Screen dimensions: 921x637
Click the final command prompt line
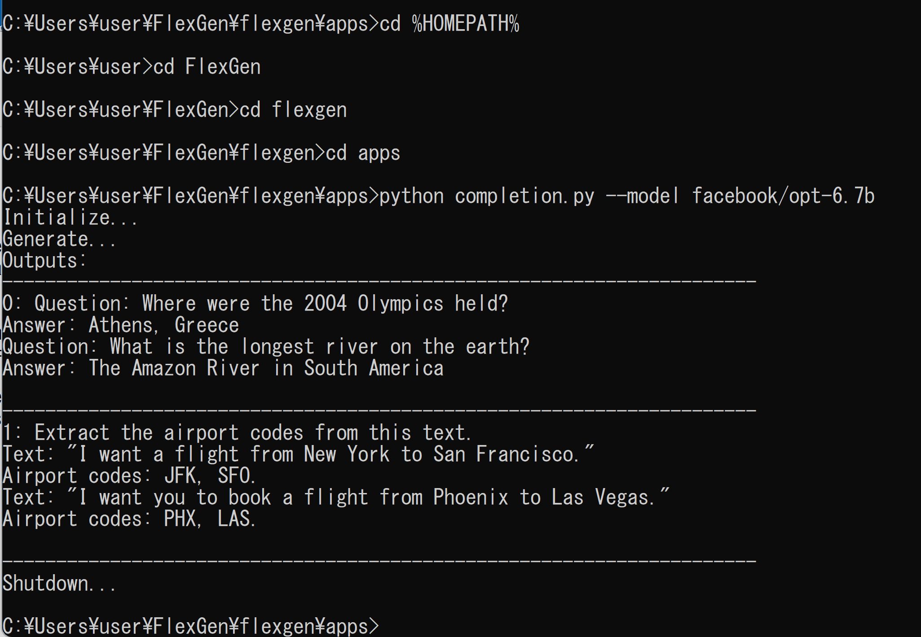click(191, 626)
